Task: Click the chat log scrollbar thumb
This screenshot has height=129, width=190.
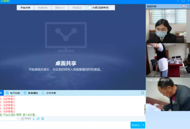Action: tap(145, 109)
